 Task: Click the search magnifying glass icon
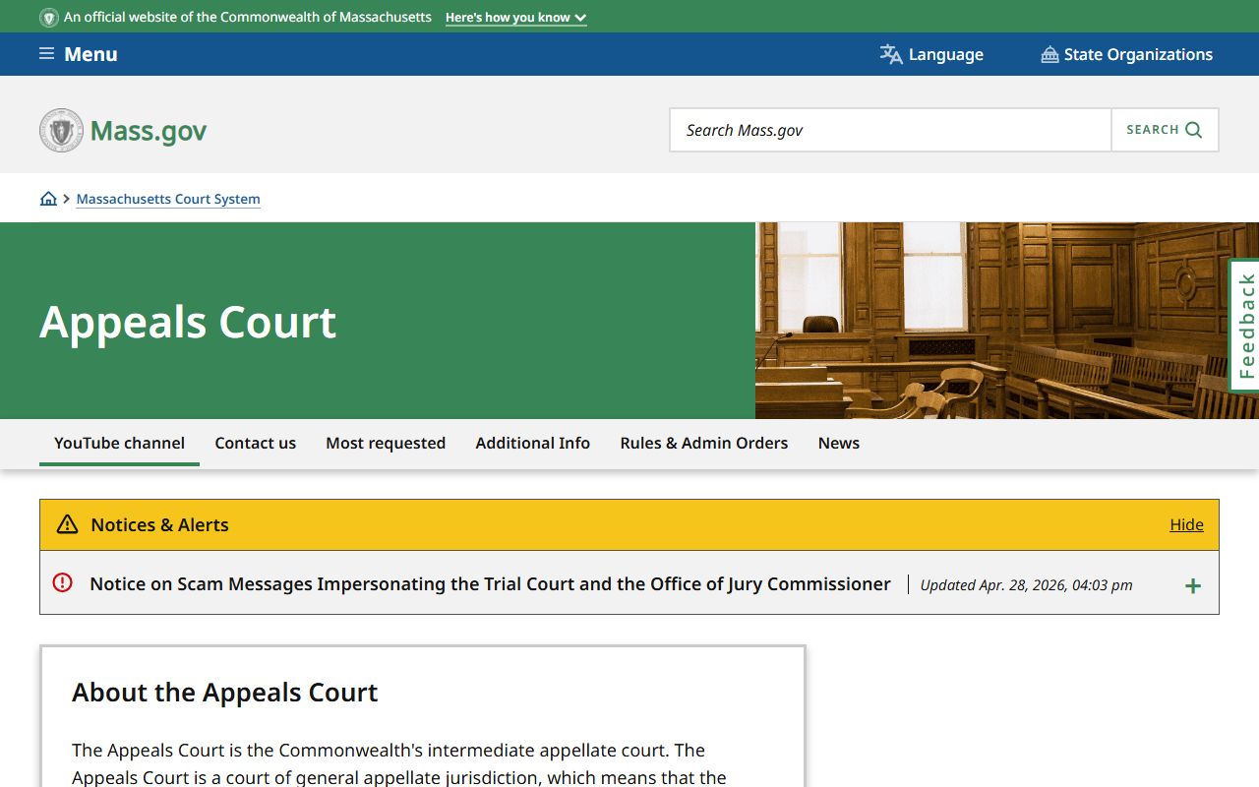coord(1194,130)
